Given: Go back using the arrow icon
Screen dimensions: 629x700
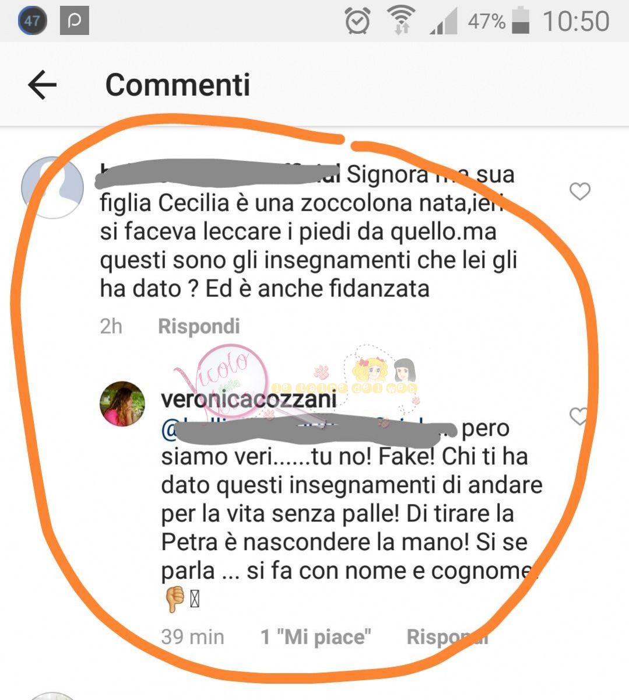Looking at the screenshot, I should [x=42, y=85].
